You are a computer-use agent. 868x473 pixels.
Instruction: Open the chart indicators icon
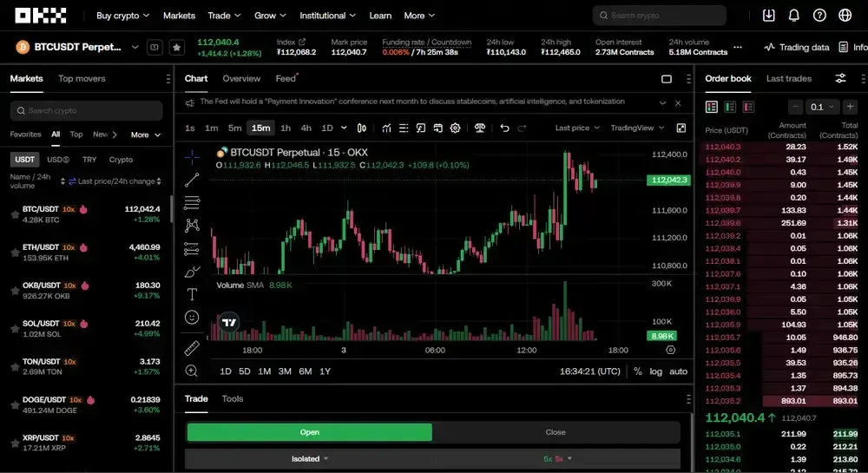pos(386,128)
